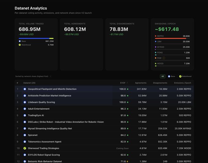This screenshot has width=208, height=163.
Task: Click the EVOF column sort icon
Action: point(127,83)
